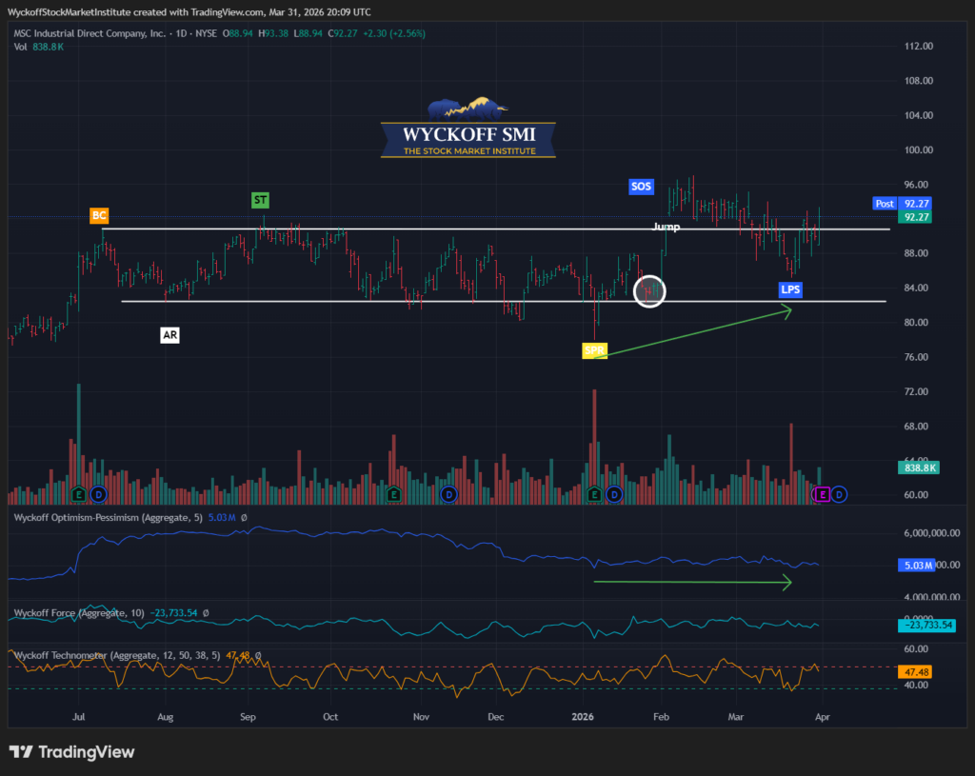Viewport: 975px width, 776px height.
Task: Click the magenta earnings E marker
Action: point(823,494)
